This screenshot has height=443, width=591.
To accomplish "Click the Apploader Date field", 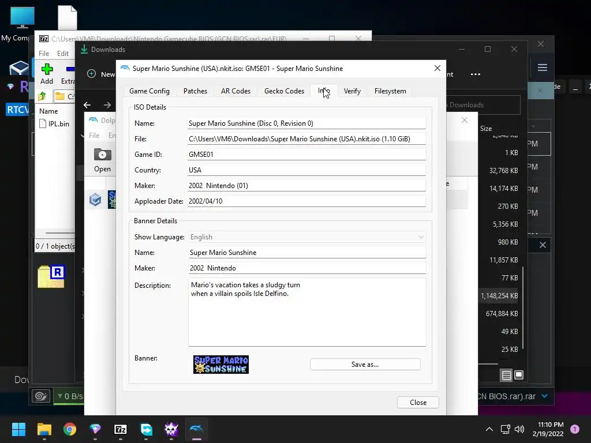I will (307, 201).
